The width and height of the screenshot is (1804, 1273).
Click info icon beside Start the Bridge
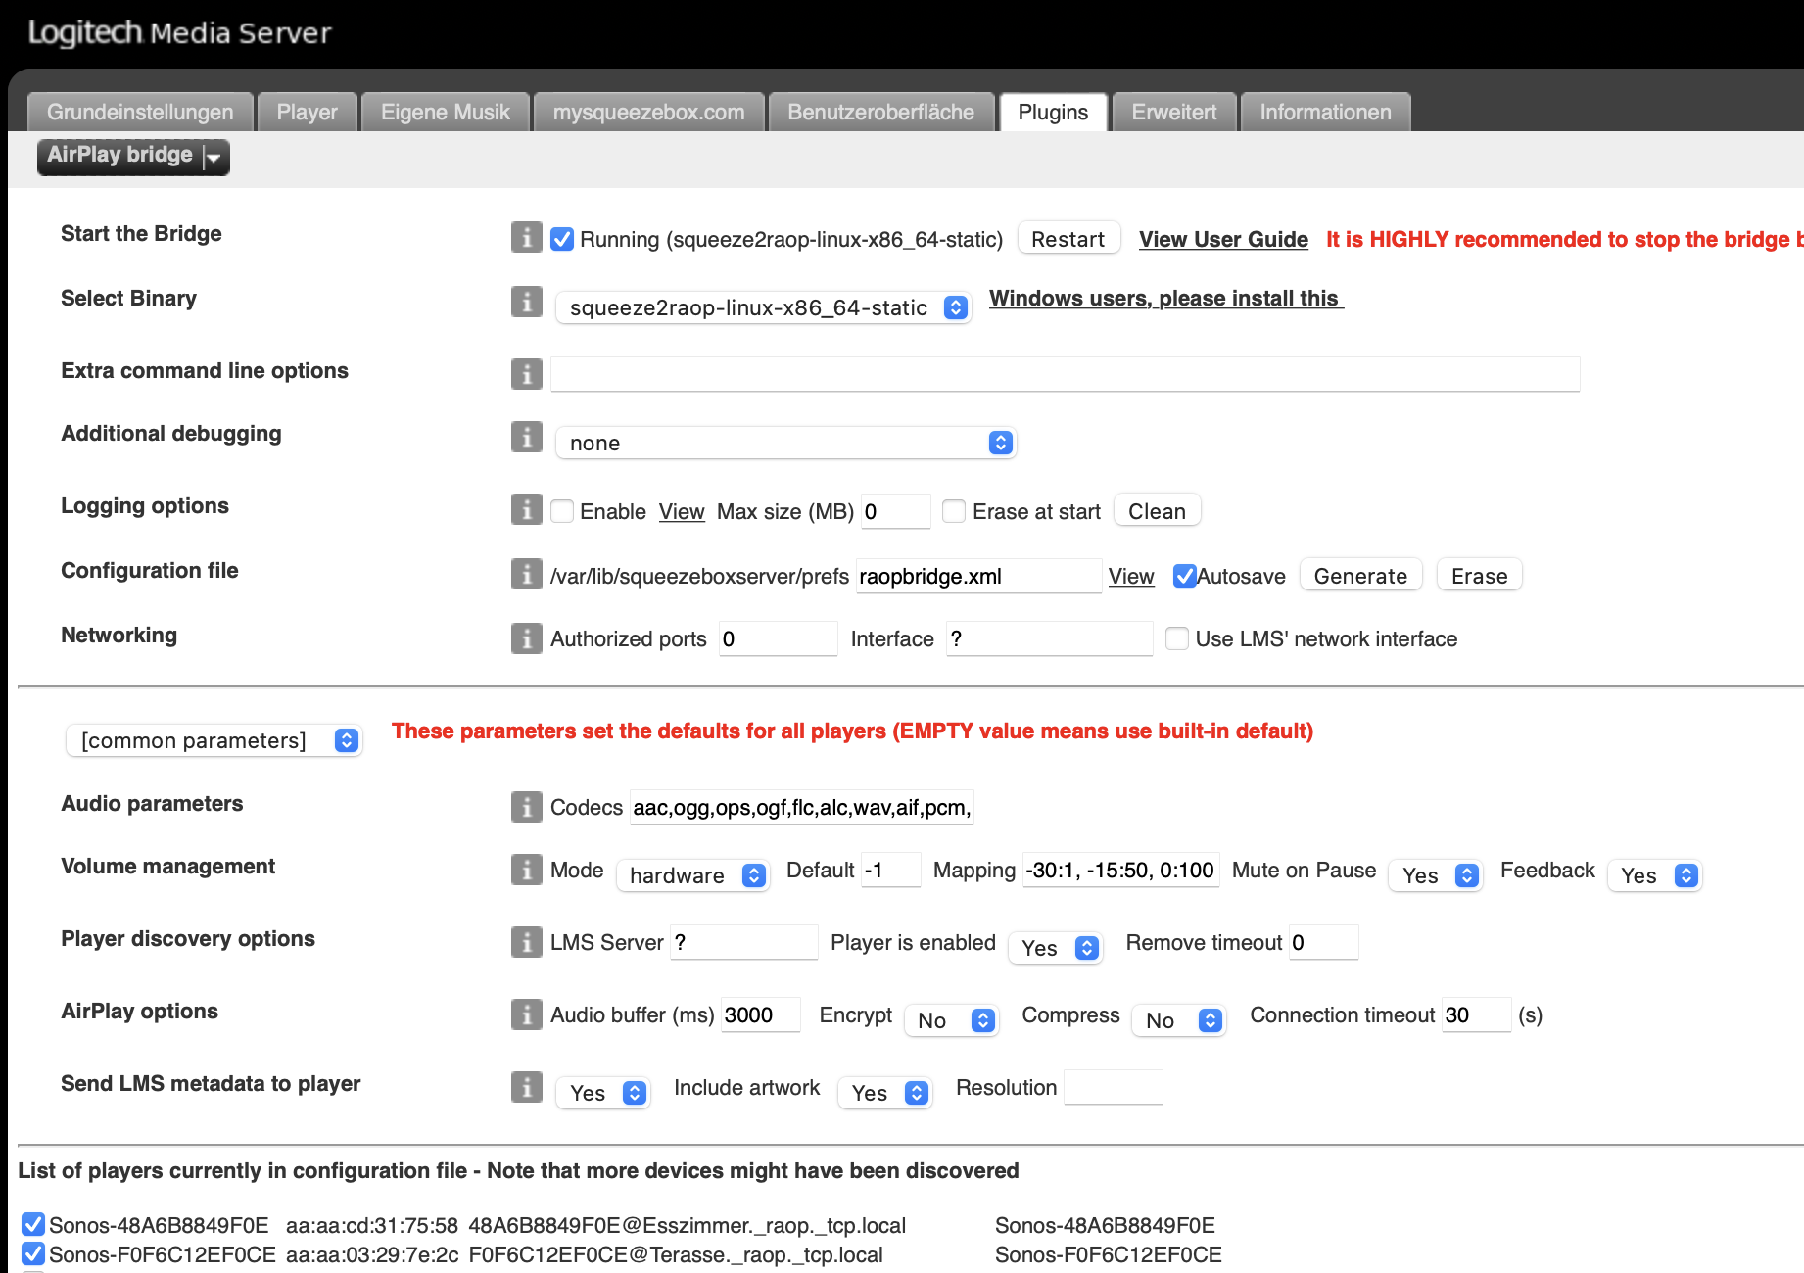pos(526,237)
